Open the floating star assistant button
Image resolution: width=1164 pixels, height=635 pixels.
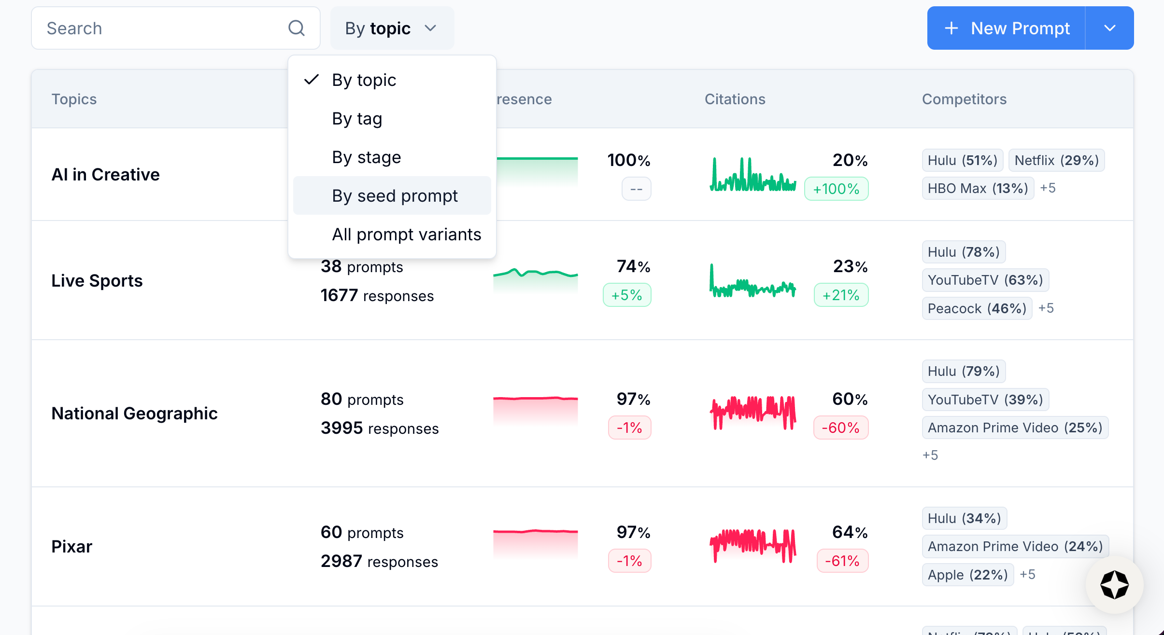[x=1114, y=584]
